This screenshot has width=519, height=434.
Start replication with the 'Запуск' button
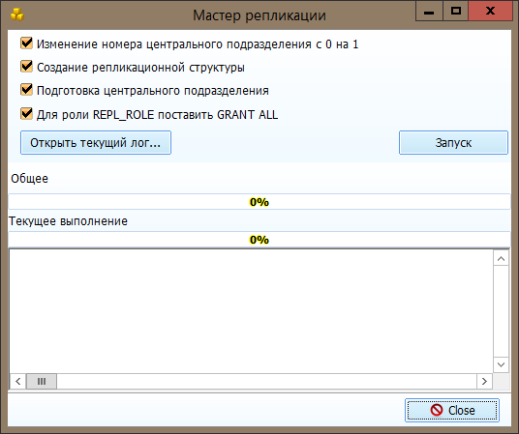tap(453, 142)
